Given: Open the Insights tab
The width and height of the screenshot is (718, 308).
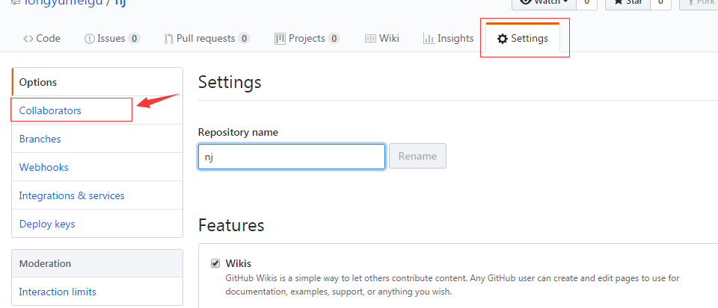Looking at the screenshot, I should [x=448, y=38].
